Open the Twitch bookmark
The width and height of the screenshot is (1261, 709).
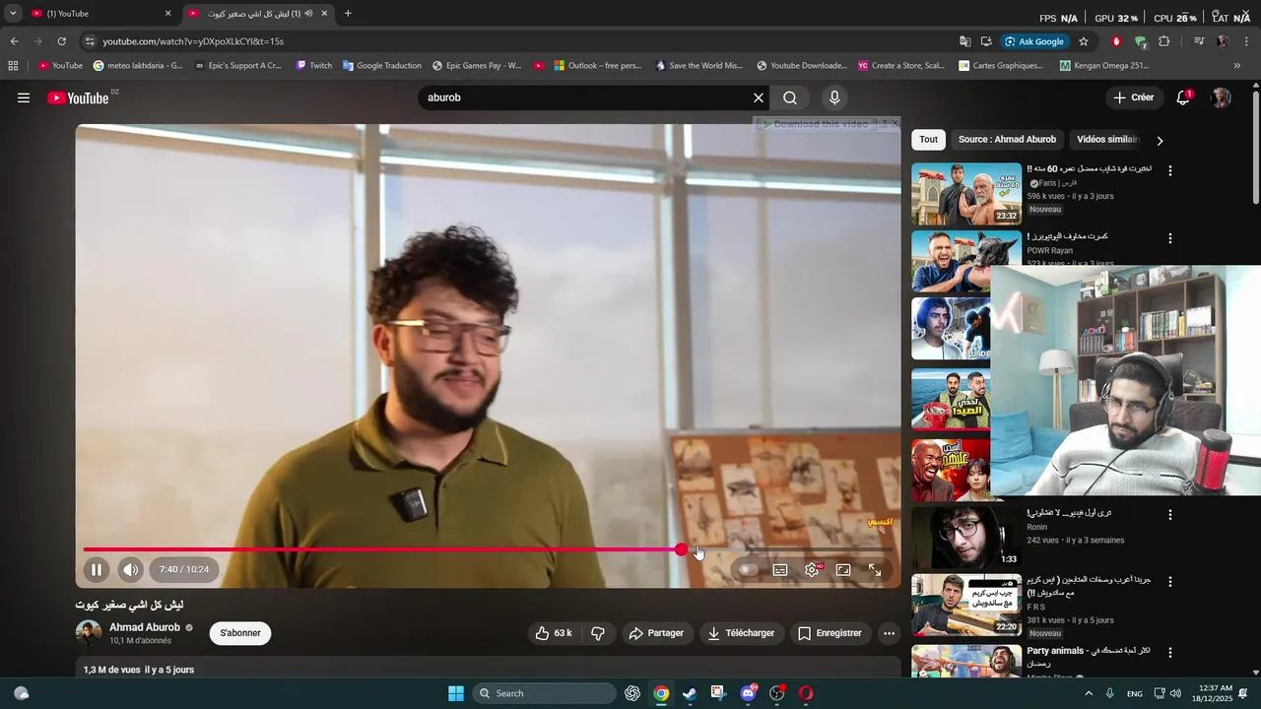[x=314, y=66]
